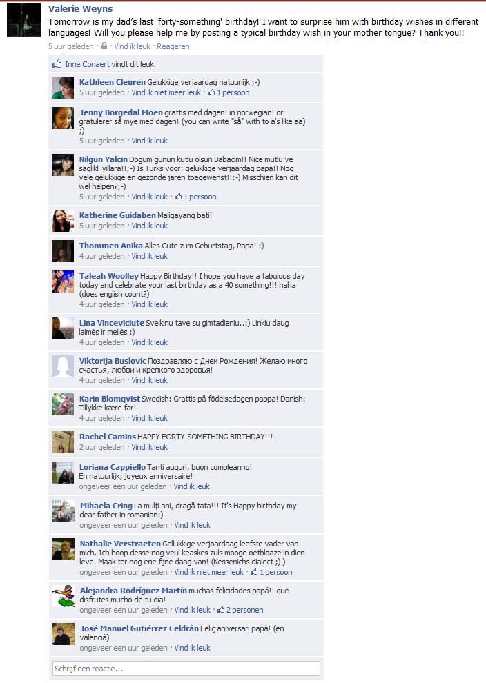Open Valerie Weyns' profile name link
The image size is (486, 683).
[x=80, y=9]
